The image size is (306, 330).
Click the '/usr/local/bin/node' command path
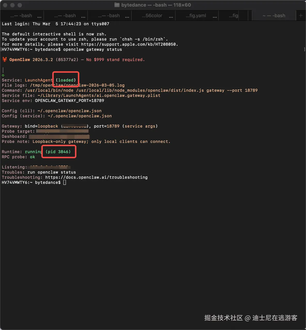pyautogui.click(x=49, y=90)
